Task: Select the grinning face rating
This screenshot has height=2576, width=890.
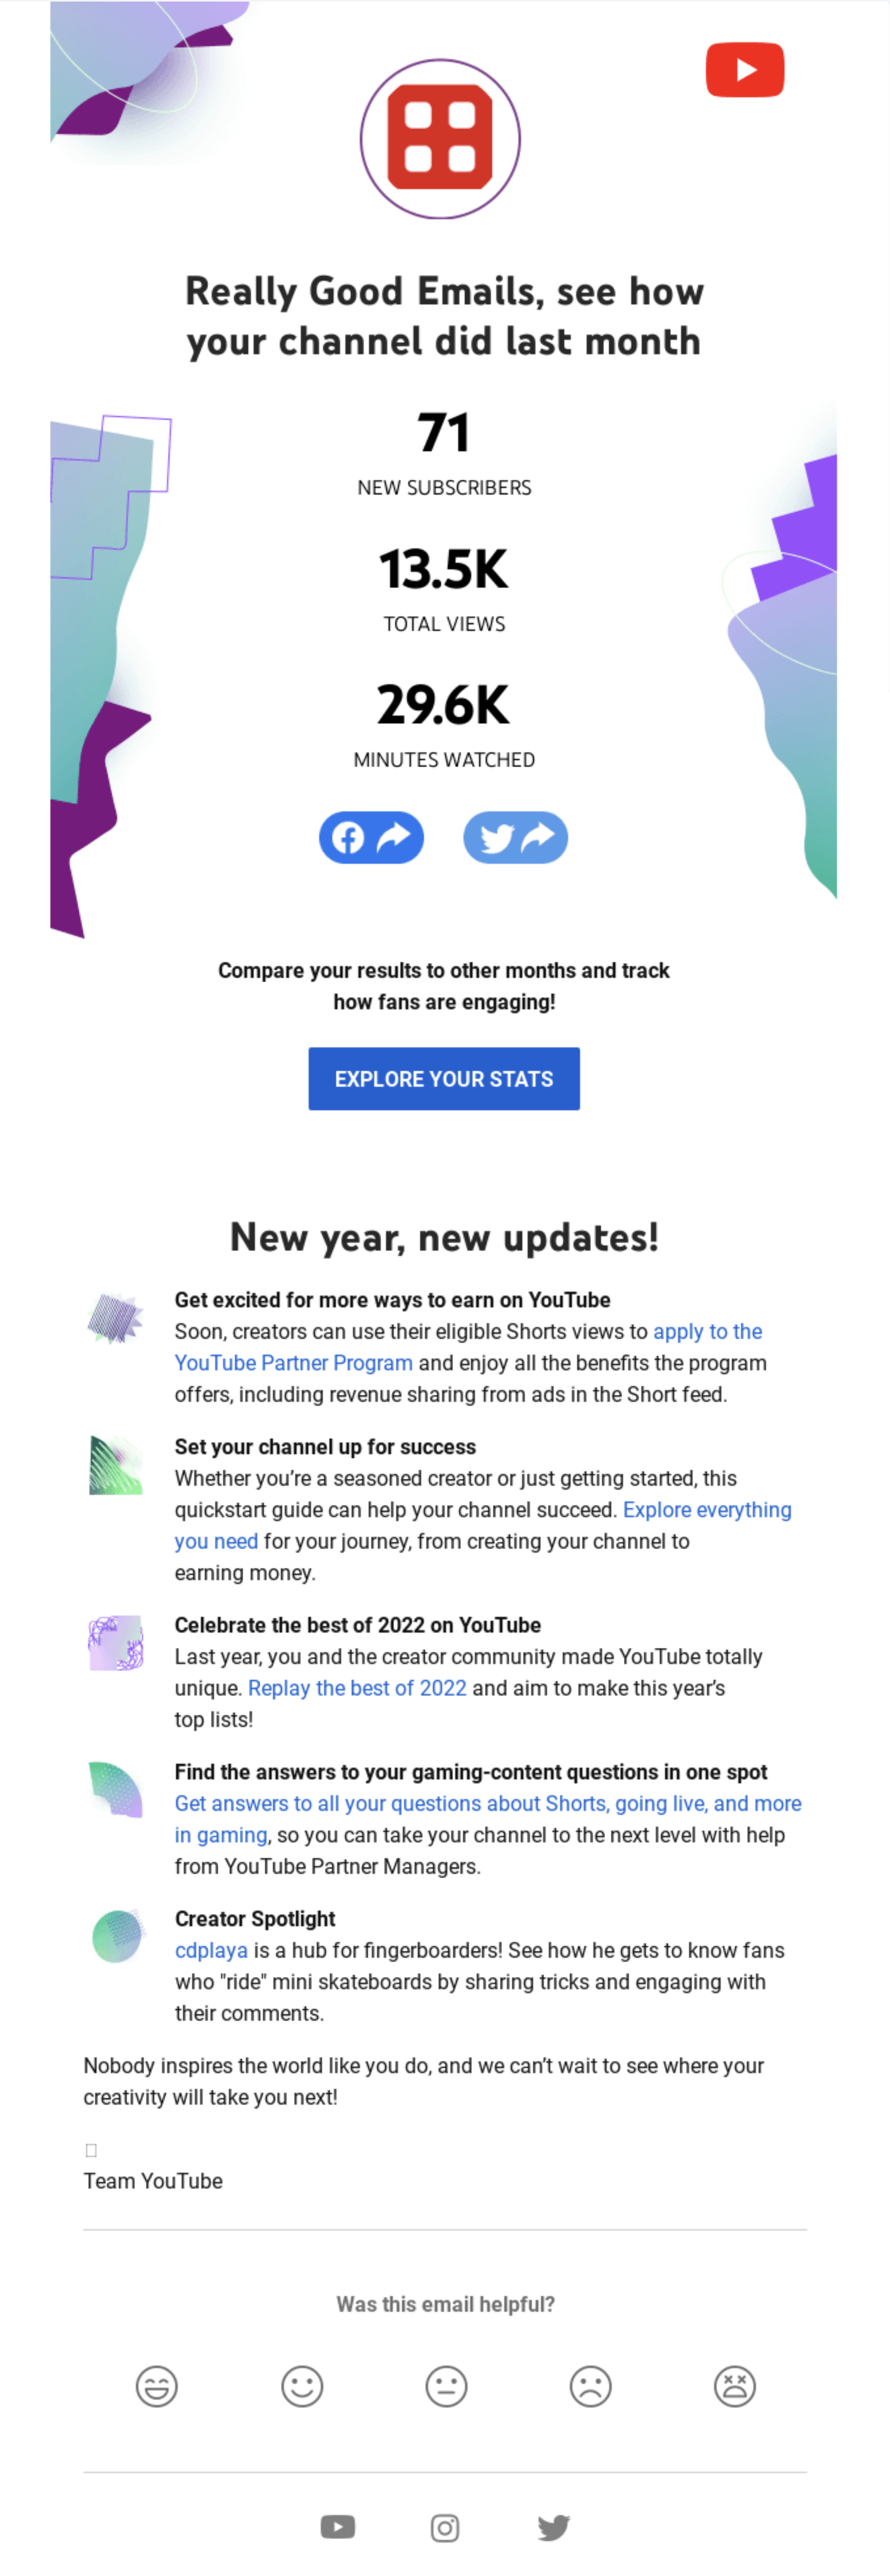Action: (x=157, y=2386)
